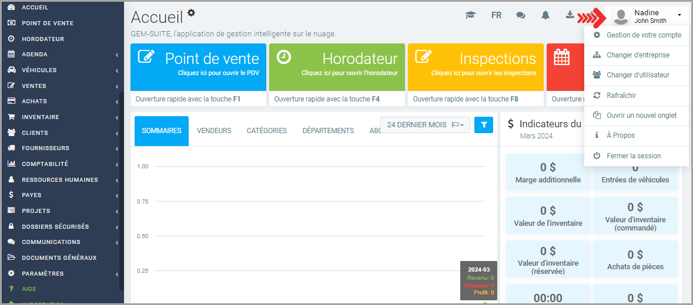Open the Catégories tab
This screenshot has height=305, width=693.
click(266, 131)
